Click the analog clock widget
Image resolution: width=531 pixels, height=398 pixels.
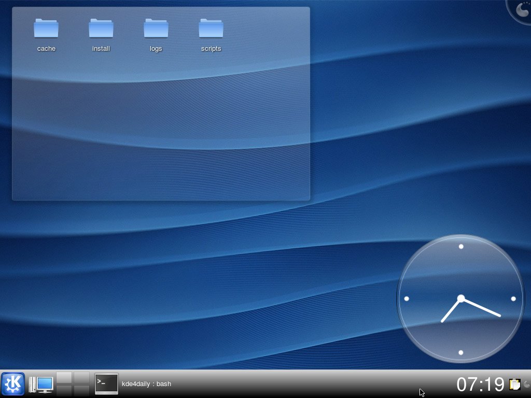click(x=460, y=298)
